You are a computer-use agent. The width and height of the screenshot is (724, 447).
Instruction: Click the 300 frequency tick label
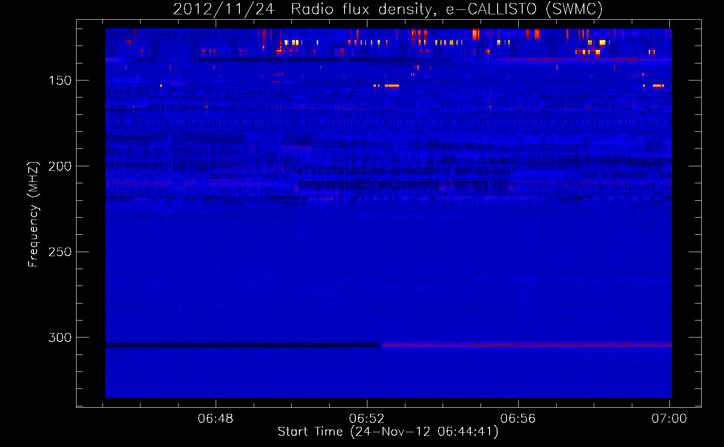tap(60, 337)
